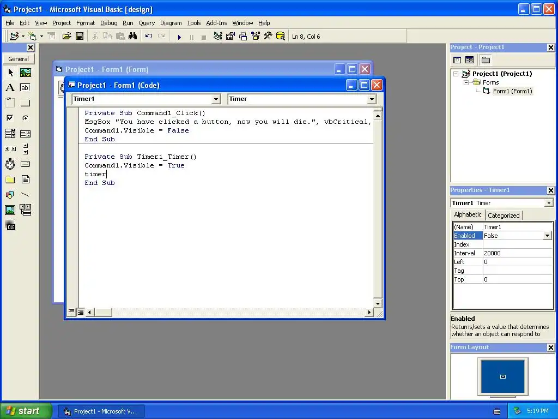
Task: Open the Object Browser toolbar icon
Action: pyautogui.click(x=256, y=37)
